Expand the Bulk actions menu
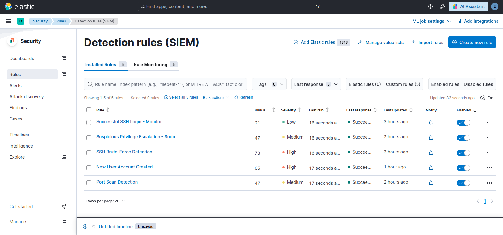 pos(216,97)
